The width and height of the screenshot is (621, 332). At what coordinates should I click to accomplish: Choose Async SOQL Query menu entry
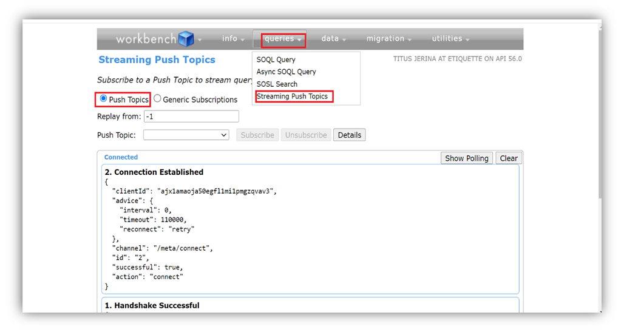[x=287, y=72]
